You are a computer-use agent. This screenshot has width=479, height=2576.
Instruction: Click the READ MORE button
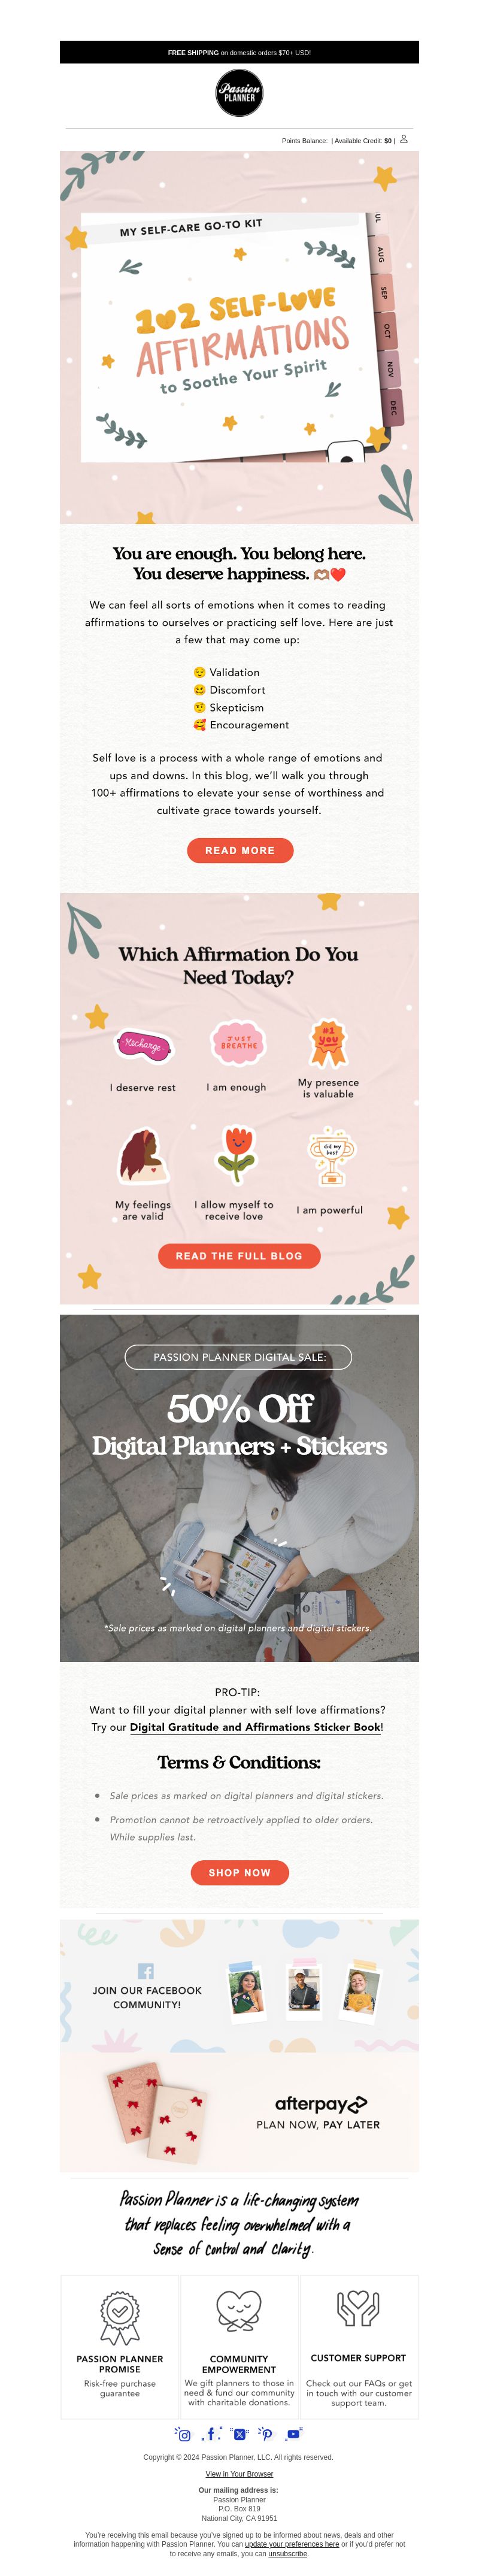tap(240, 850)
